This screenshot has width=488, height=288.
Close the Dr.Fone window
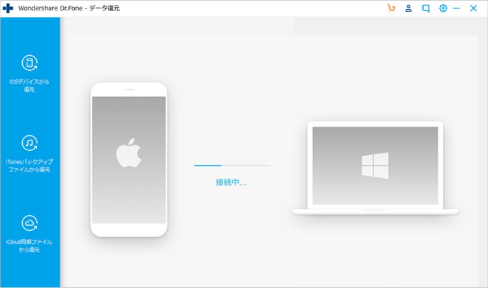474,8
